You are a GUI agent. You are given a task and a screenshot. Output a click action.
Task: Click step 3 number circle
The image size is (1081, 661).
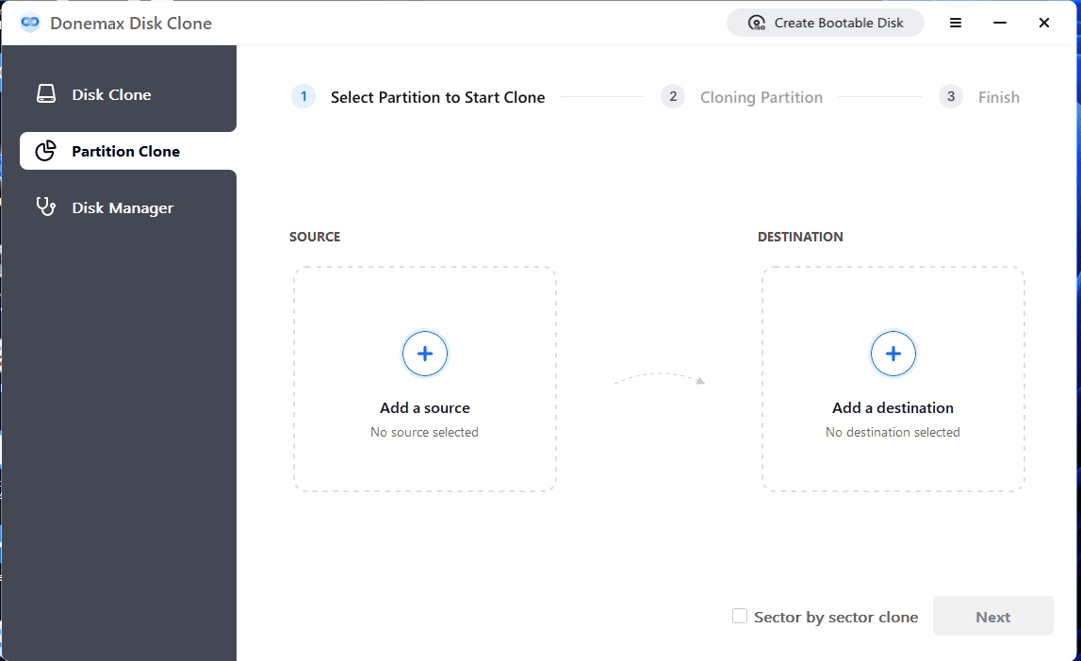[951, 96]
